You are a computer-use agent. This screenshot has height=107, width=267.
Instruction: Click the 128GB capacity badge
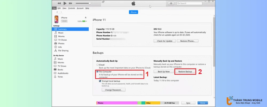[x=64, y=21]
